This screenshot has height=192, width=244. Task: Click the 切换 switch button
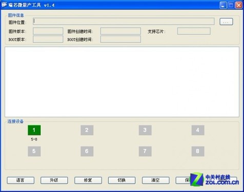coord(121,180)
